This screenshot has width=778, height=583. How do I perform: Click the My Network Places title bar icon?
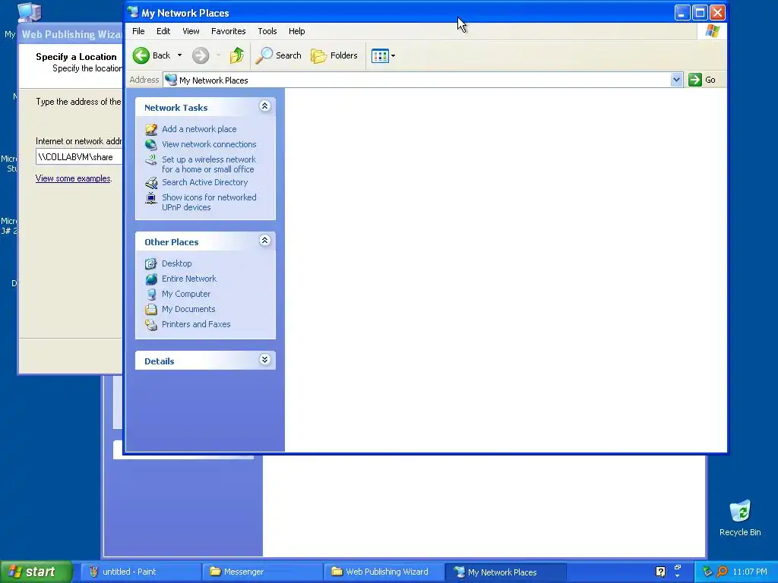(x=132, y=12)
